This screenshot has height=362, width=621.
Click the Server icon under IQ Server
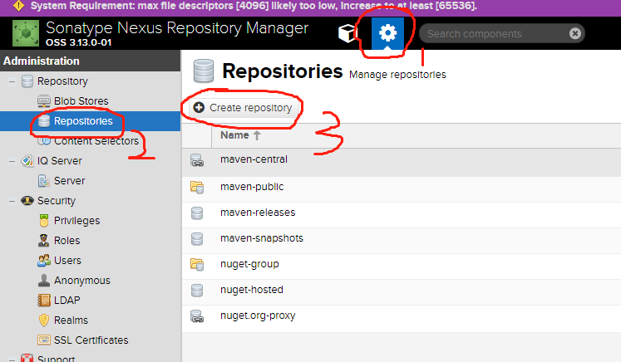tap(43, 181)
